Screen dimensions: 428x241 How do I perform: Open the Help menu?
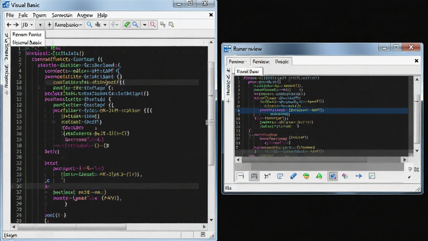tap(102, 15)
